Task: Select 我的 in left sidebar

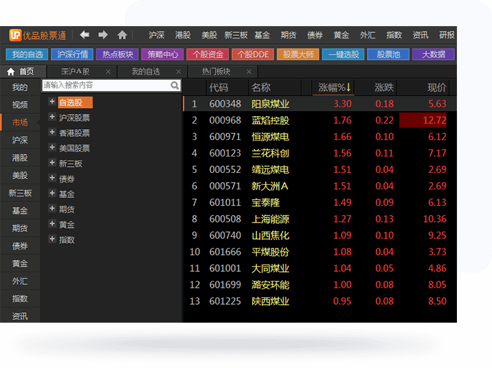Action: [20, 87]
